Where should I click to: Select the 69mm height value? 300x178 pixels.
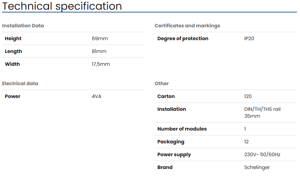click(x=100, y=38)
